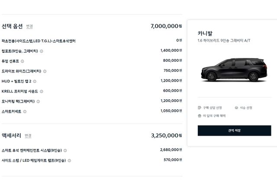The image size is (277, 184).
Task: Click the 스마트커넥트 info icon
Action: coord(25,111)
